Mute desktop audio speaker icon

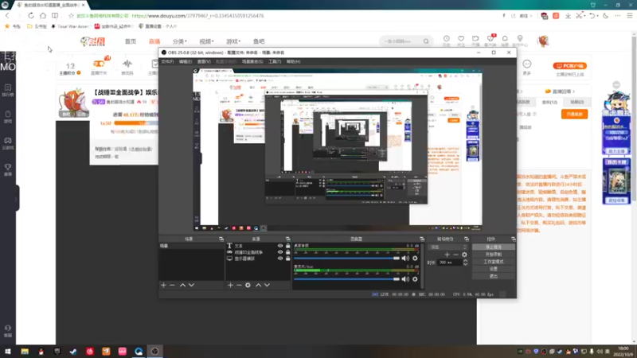click(405, 258)
